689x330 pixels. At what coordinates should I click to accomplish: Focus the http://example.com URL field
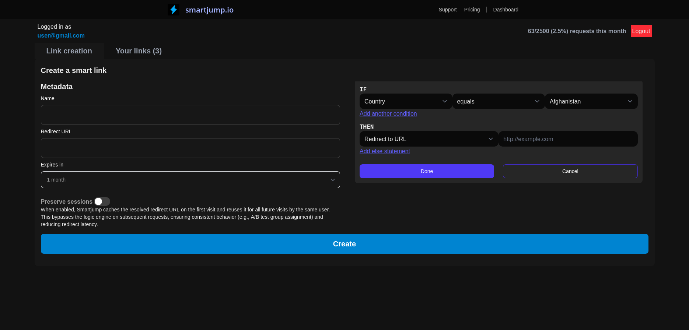(568, 139)
